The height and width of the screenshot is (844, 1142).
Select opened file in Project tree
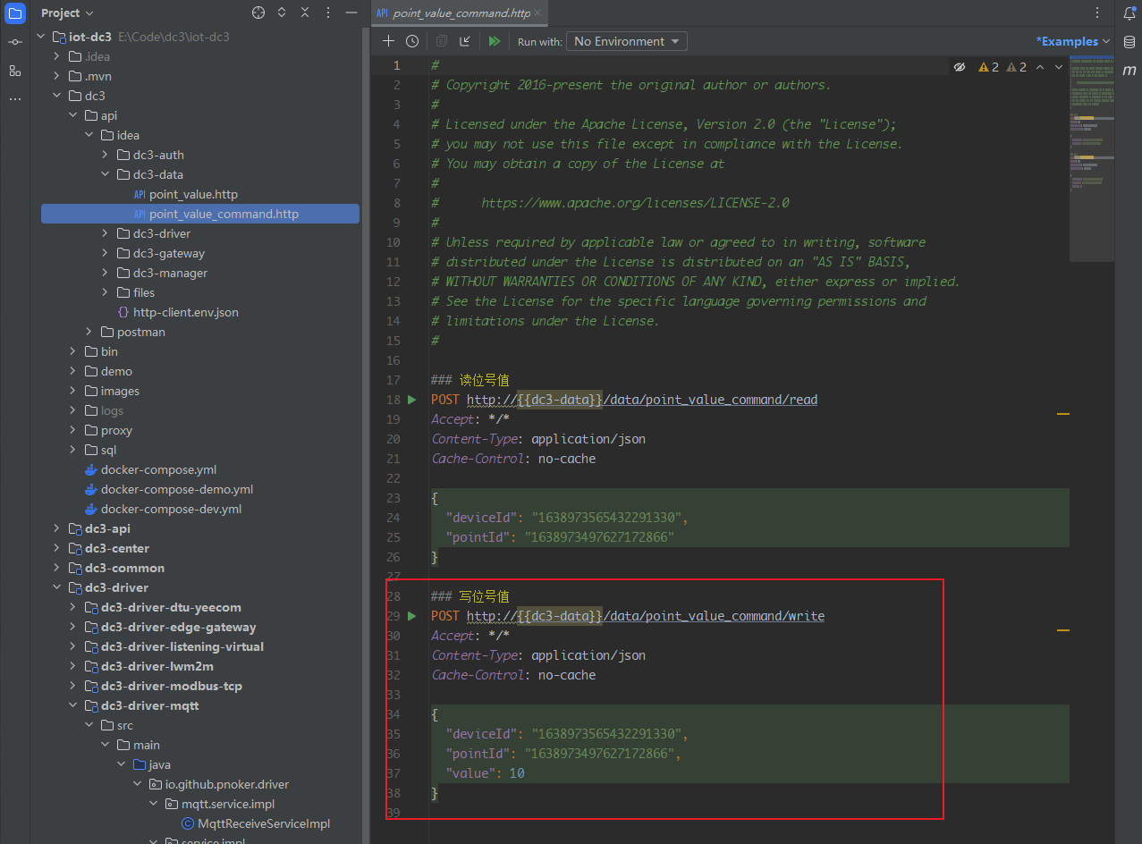coord(258,13)
